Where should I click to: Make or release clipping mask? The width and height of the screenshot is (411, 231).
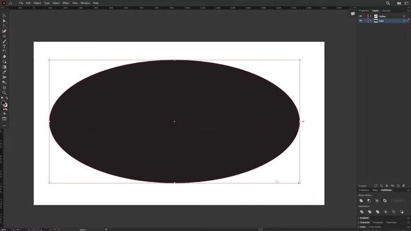click(x=387, y=185)
